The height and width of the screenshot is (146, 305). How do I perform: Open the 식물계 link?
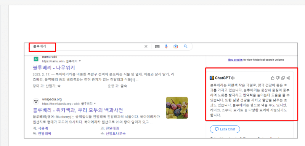point(43,129)
